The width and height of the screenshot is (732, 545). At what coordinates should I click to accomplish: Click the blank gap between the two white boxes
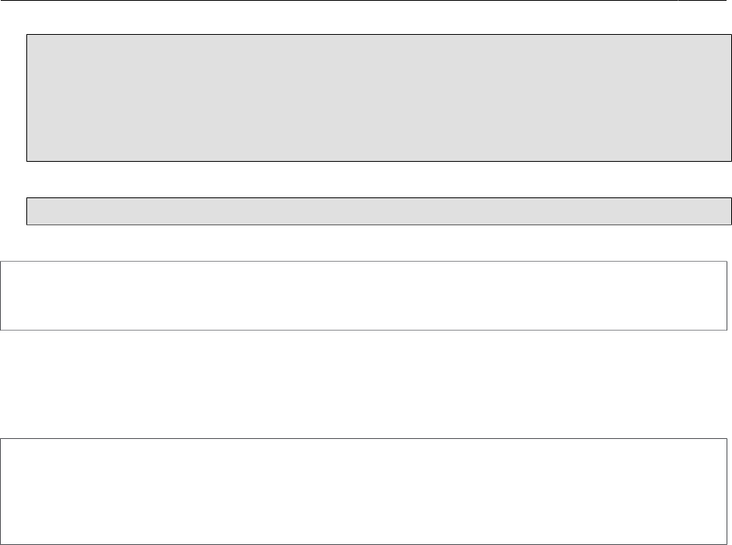[x=364, y=384]
